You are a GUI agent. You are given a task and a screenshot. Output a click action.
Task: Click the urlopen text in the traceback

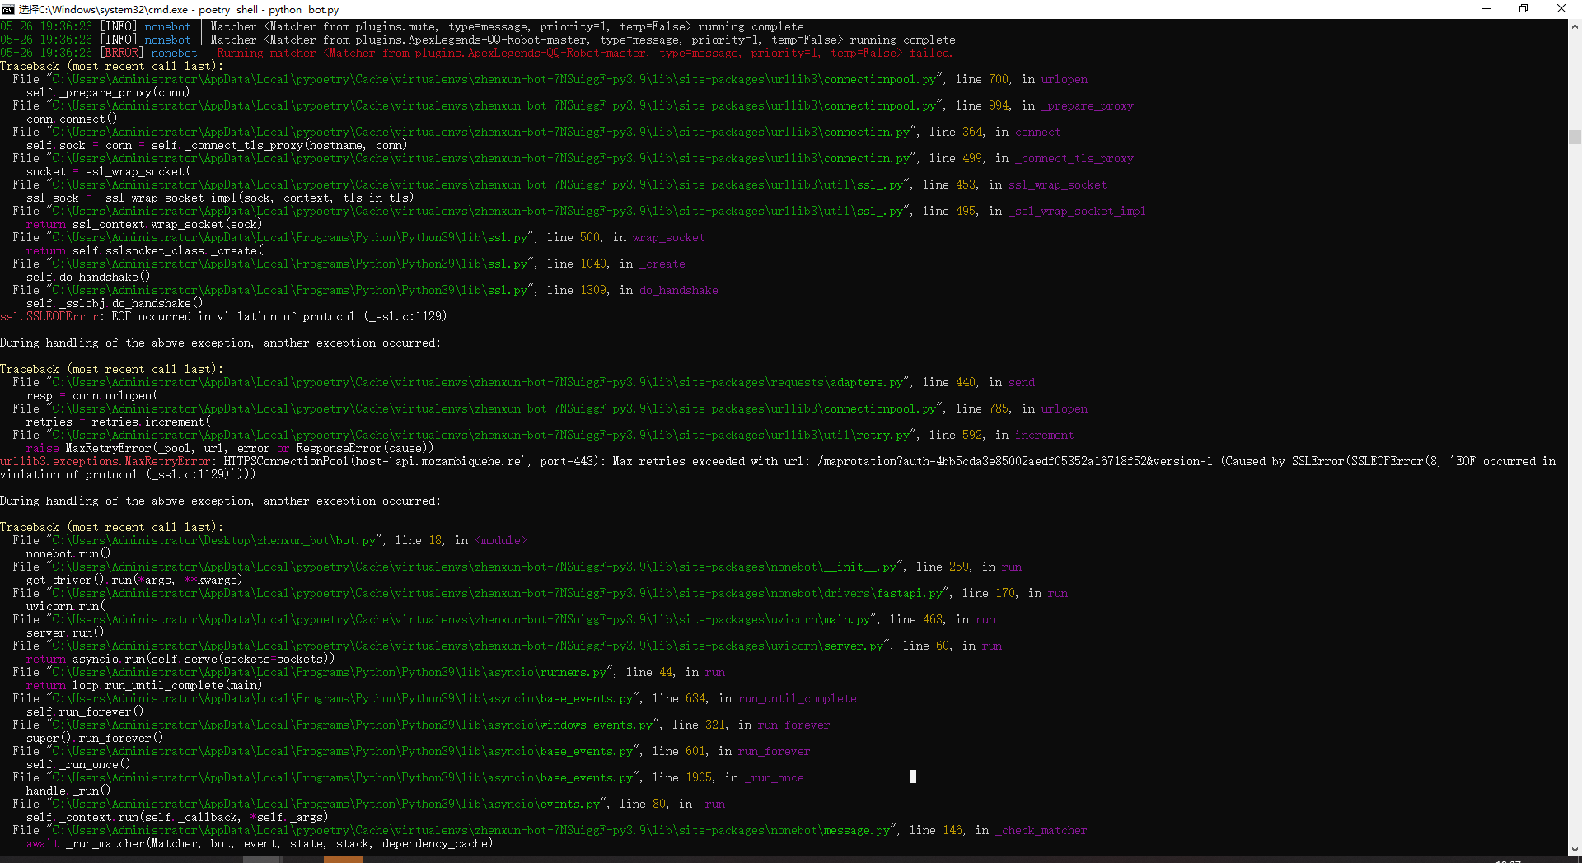(x=1065, y=79)
